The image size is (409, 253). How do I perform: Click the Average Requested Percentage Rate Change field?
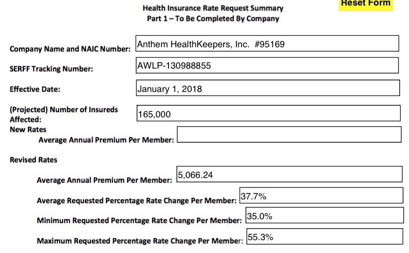321,196
